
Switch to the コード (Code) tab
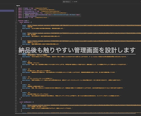[x=75, y=2]
